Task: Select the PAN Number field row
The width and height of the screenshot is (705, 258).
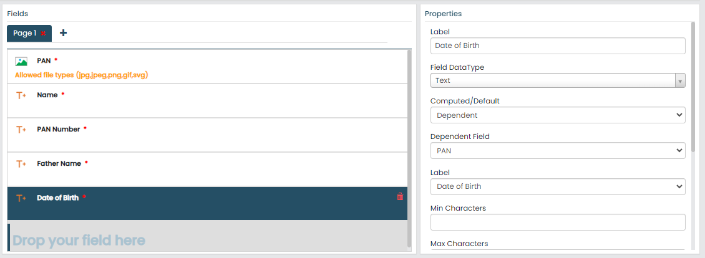Action: coord(206,135)
